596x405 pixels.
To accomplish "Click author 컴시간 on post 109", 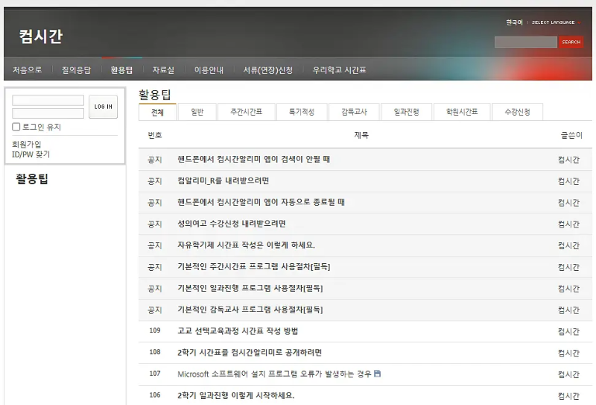I will [568, 332].
